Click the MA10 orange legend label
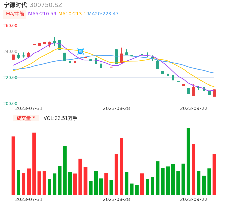Image resolution: width=230 pixels, height=204 pixels. 73,14
